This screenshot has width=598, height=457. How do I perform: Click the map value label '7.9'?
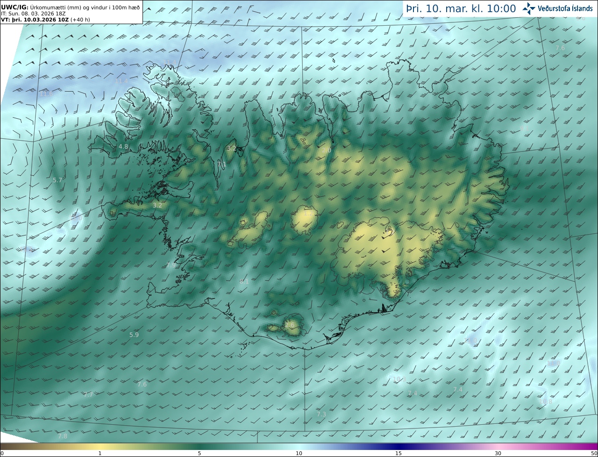[171, 265]
